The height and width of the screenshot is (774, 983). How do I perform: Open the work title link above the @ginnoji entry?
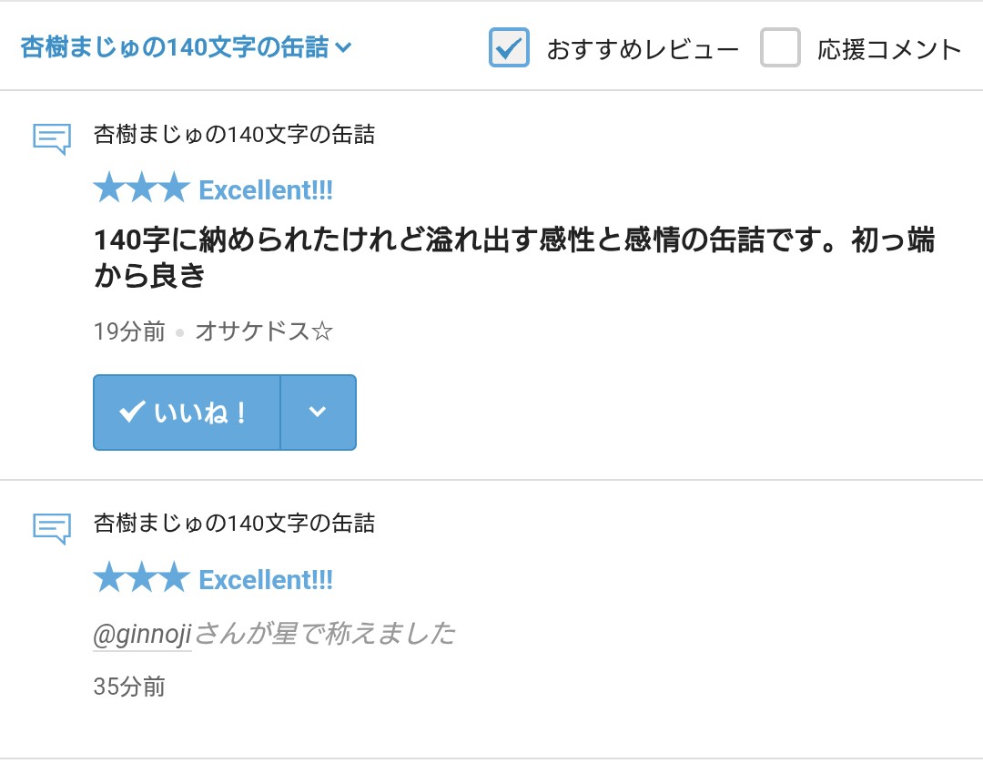click(234, 524)
